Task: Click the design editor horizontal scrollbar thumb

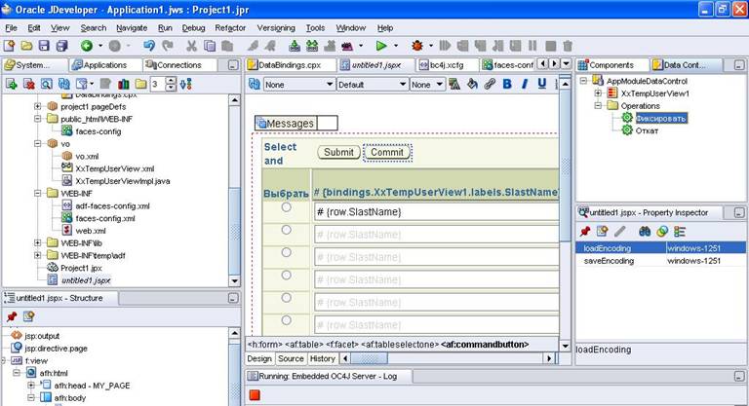Action: (370, 358)
